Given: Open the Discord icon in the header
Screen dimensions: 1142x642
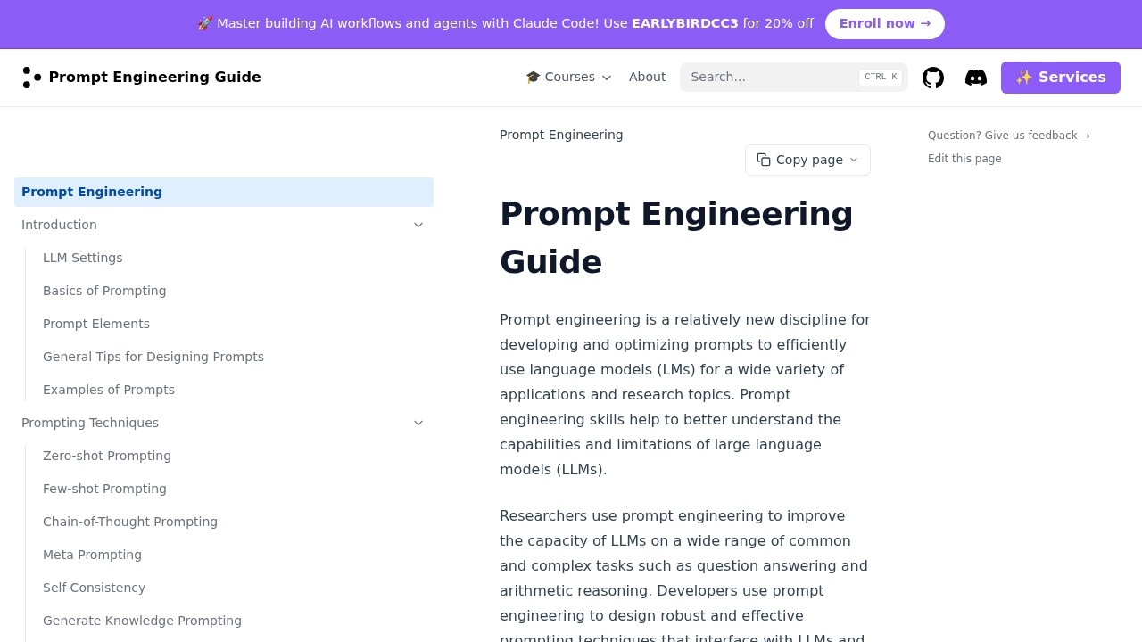Looking at the screenshot, I should coord(976,78).
